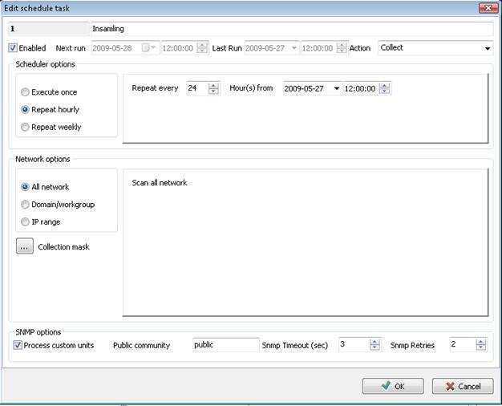Choose the Repeat weekly option
The width and height of the screenshot is (502, 406).
tap(26, 127)
